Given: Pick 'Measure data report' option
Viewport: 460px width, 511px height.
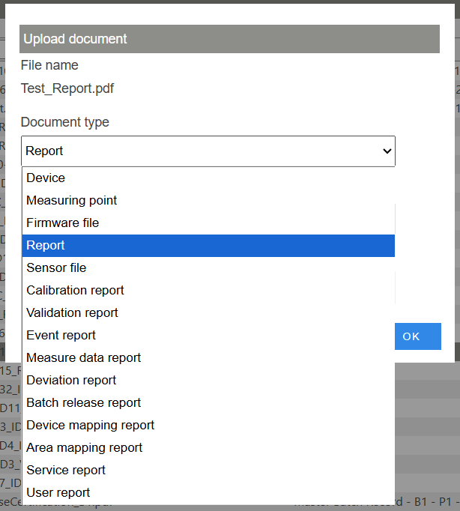Looking at the screenshot, I should pyautogui.click(x=208, y=358).
